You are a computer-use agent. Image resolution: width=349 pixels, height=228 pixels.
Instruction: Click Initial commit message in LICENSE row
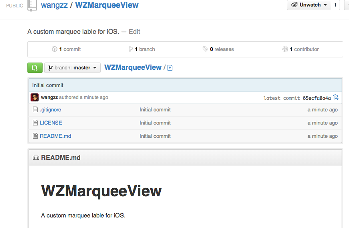[155, 123]
